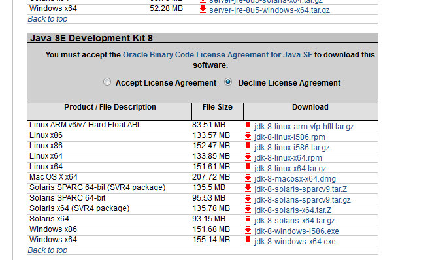430x260 pixels.
Task: Click red download arrow for linux-x64.rpm
Action: tap(248, 157)
